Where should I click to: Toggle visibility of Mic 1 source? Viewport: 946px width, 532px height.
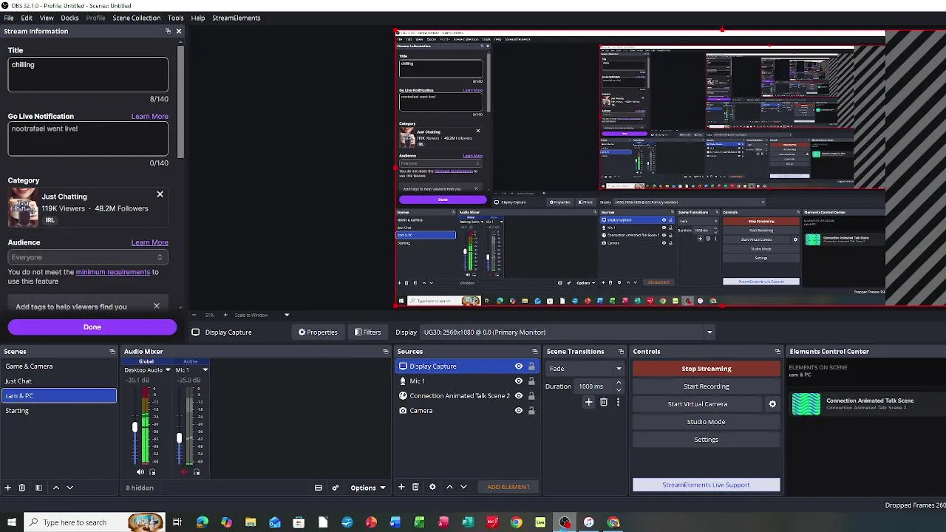519,381
